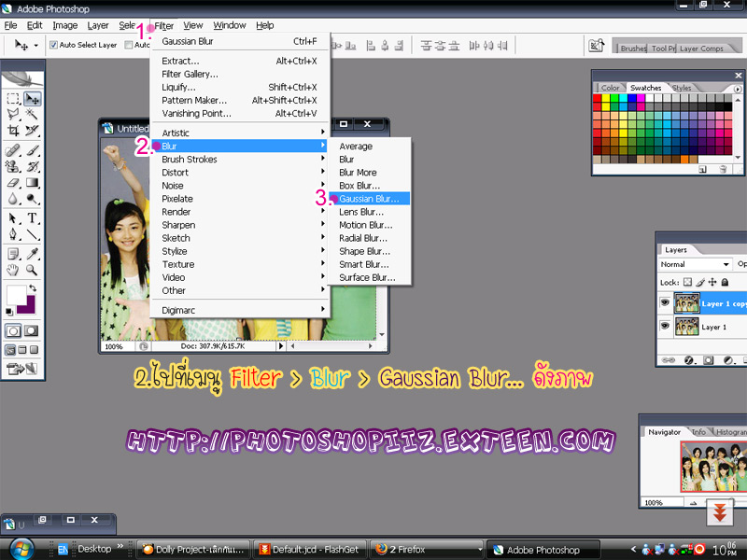Select the Zoom magnifier tool
The height and width of the screenshot is (560, 747).
(x=33, y=270)
